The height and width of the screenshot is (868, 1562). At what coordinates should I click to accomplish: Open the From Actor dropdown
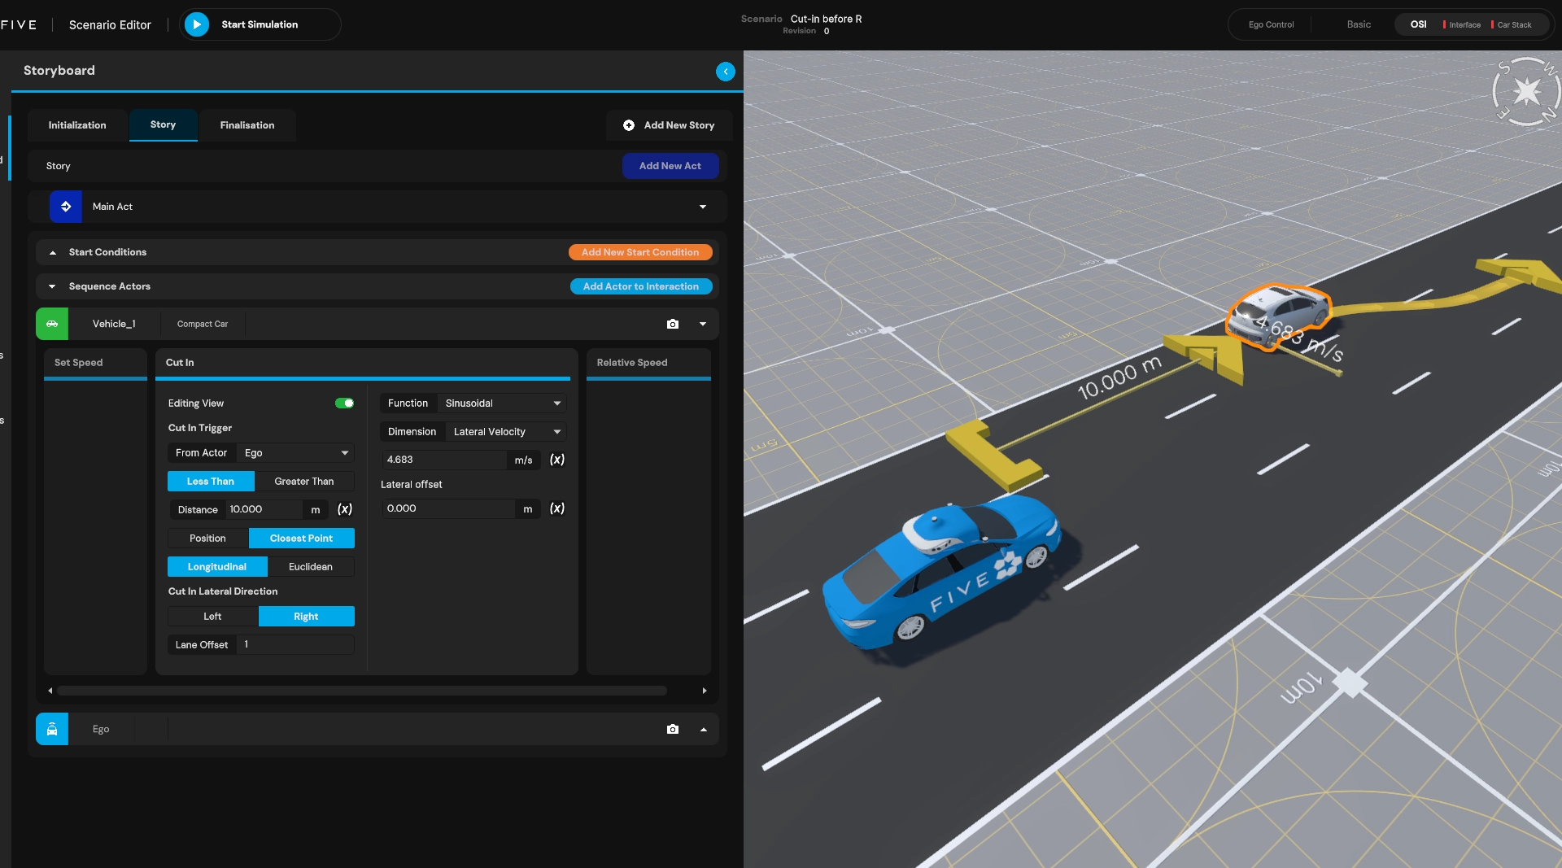(x=295, y=453)
